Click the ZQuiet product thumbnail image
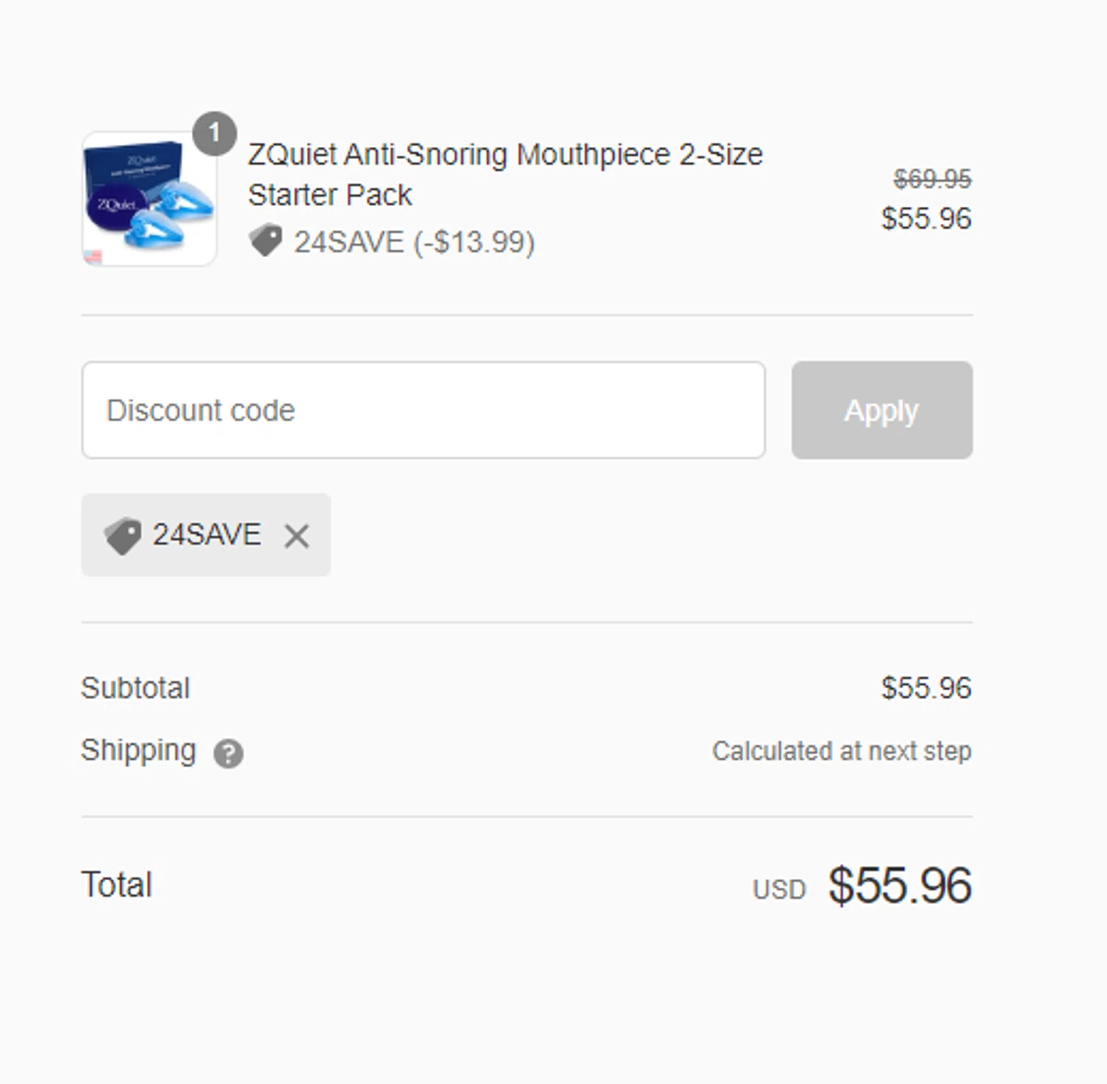Viewport: 1107px width, 1084px height. tap(148, 199)
